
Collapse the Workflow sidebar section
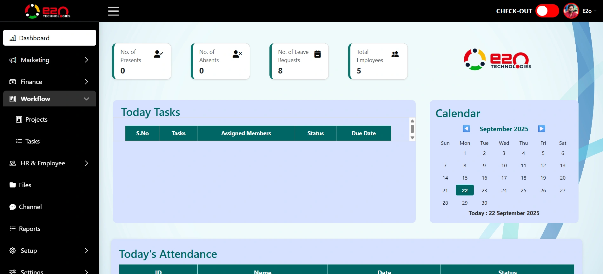pos(50,99)
